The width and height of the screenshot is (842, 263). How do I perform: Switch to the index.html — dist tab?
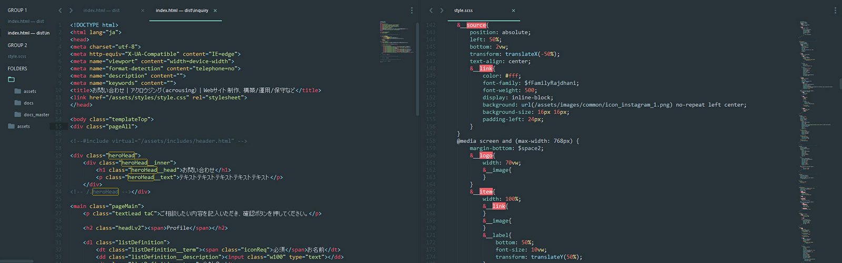click(102, 11)
